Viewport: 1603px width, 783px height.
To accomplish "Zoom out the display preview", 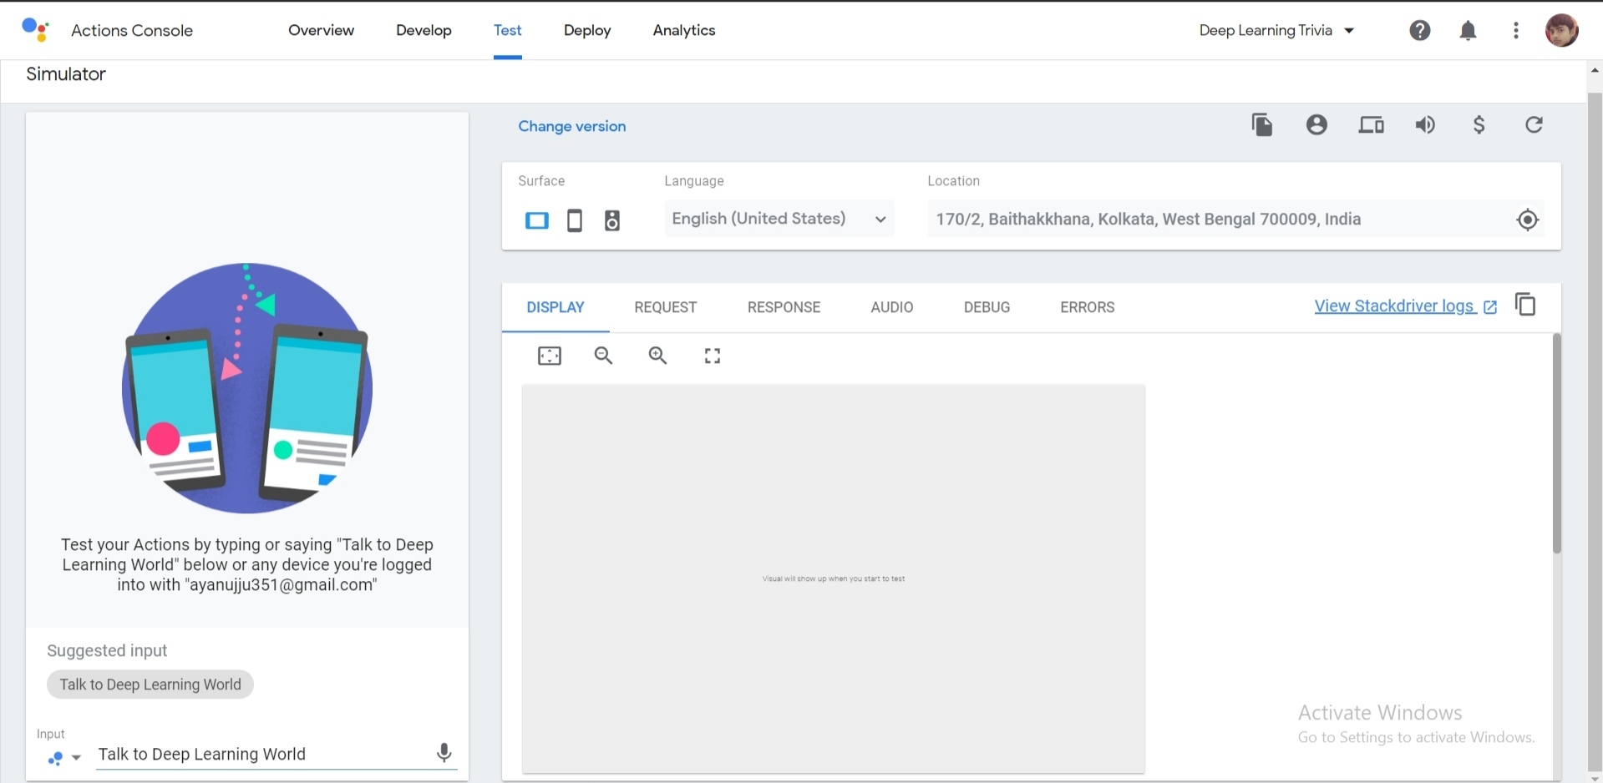I will pyautogui.click(x=603, y=356).
